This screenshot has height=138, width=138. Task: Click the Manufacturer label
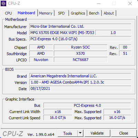[x=16, y=27]
